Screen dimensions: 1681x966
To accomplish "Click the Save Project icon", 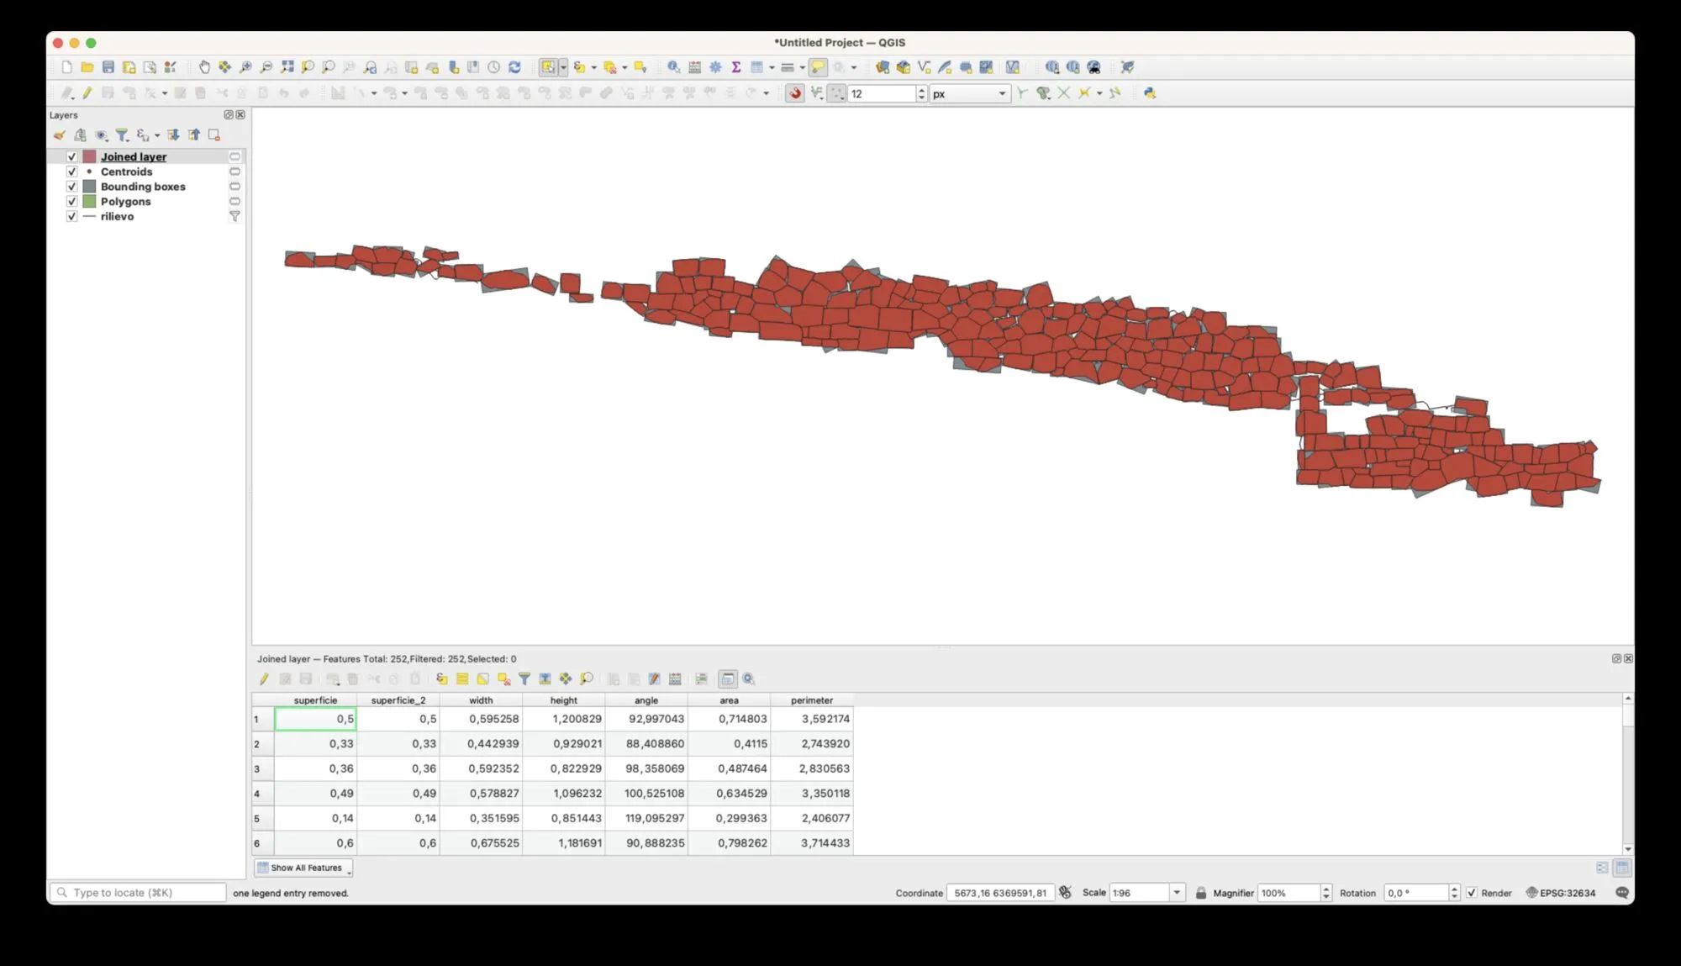I will pyautogui.click(x=108, y=67).
